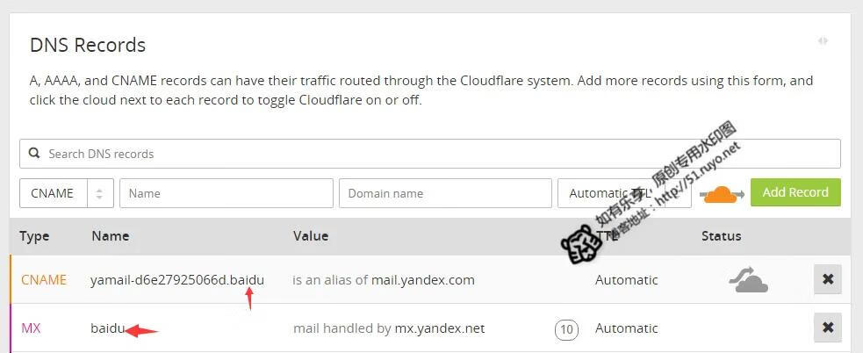
Task: Edit the yamail-d6e27925066d.baidu record name
Action: [x=176, y=280]
